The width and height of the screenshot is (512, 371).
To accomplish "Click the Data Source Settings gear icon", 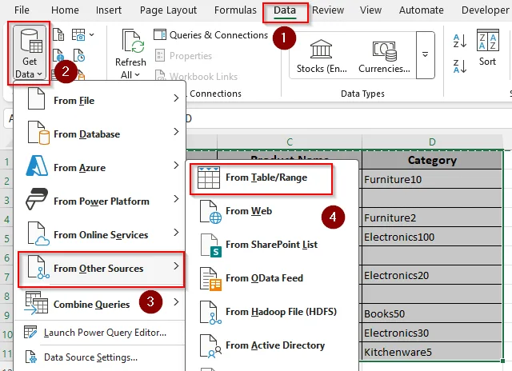I will point(30,357).
